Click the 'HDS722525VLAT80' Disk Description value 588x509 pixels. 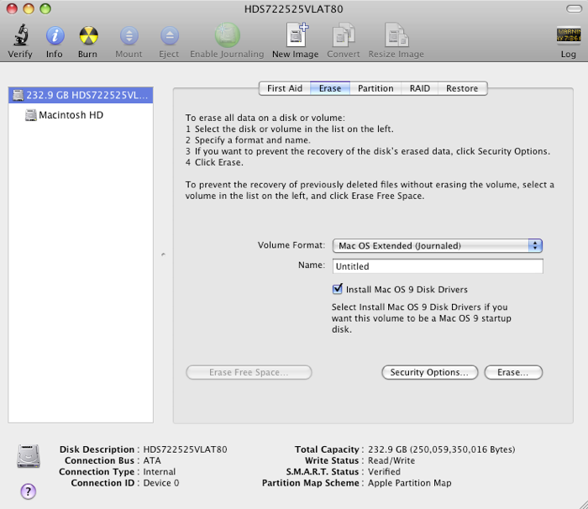185,449
